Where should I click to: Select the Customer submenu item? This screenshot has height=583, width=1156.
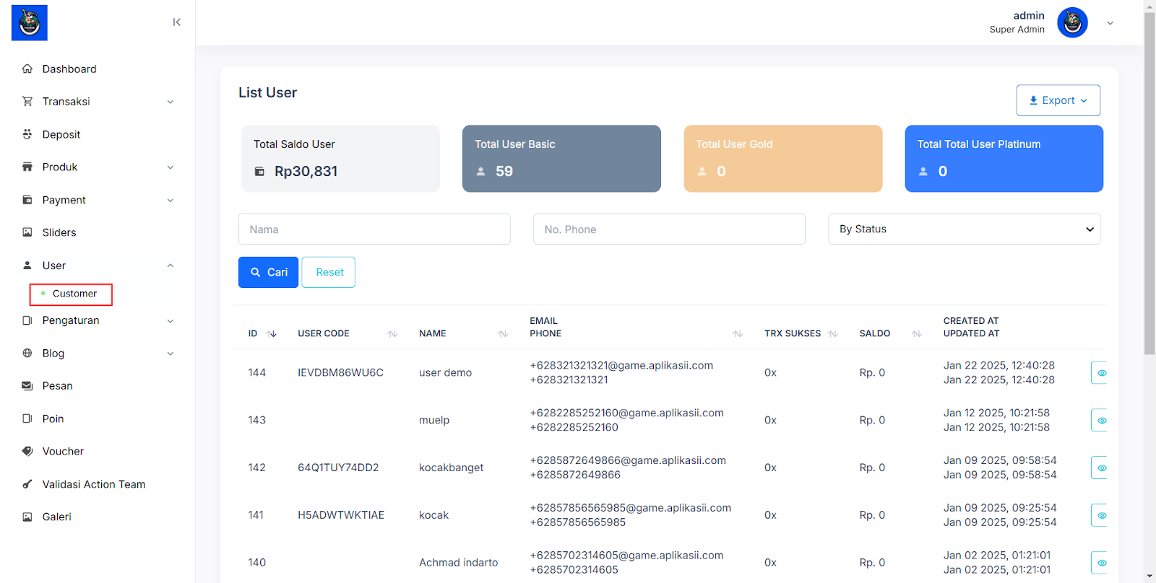click(x=71, y=294)
